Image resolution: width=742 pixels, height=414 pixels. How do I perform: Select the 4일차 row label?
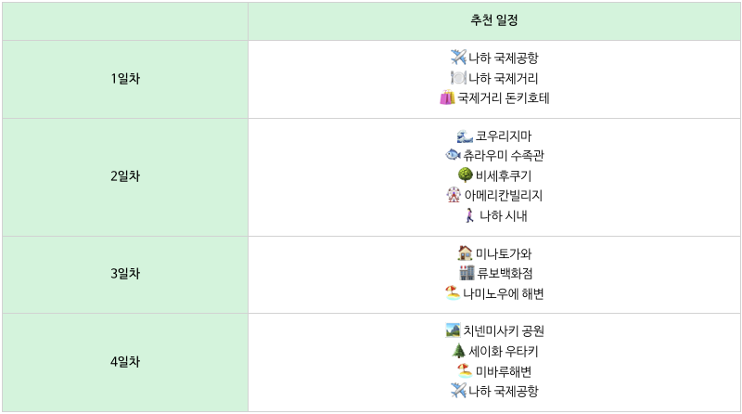pyautogui.click(x=125, y=362)
